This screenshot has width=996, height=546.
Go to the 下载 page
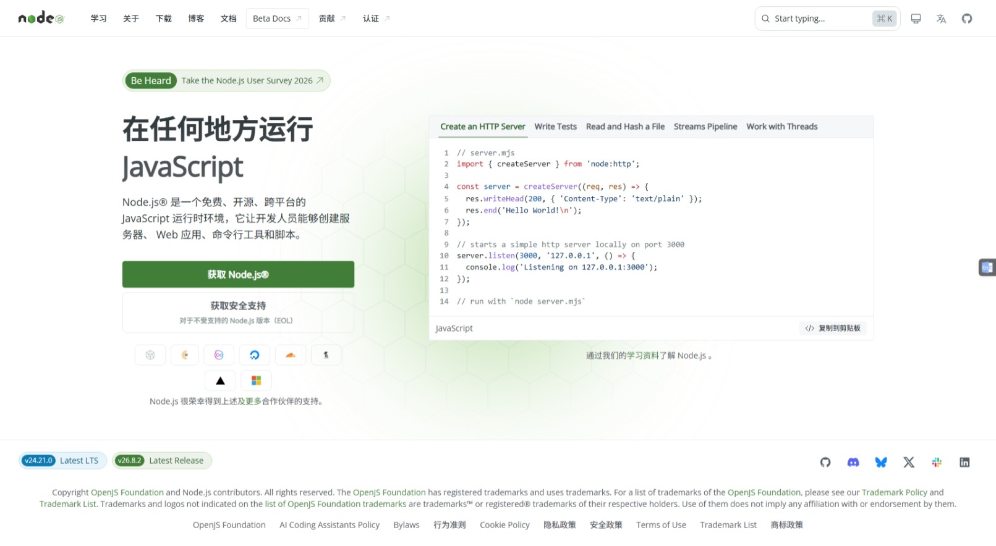point(163,19)
